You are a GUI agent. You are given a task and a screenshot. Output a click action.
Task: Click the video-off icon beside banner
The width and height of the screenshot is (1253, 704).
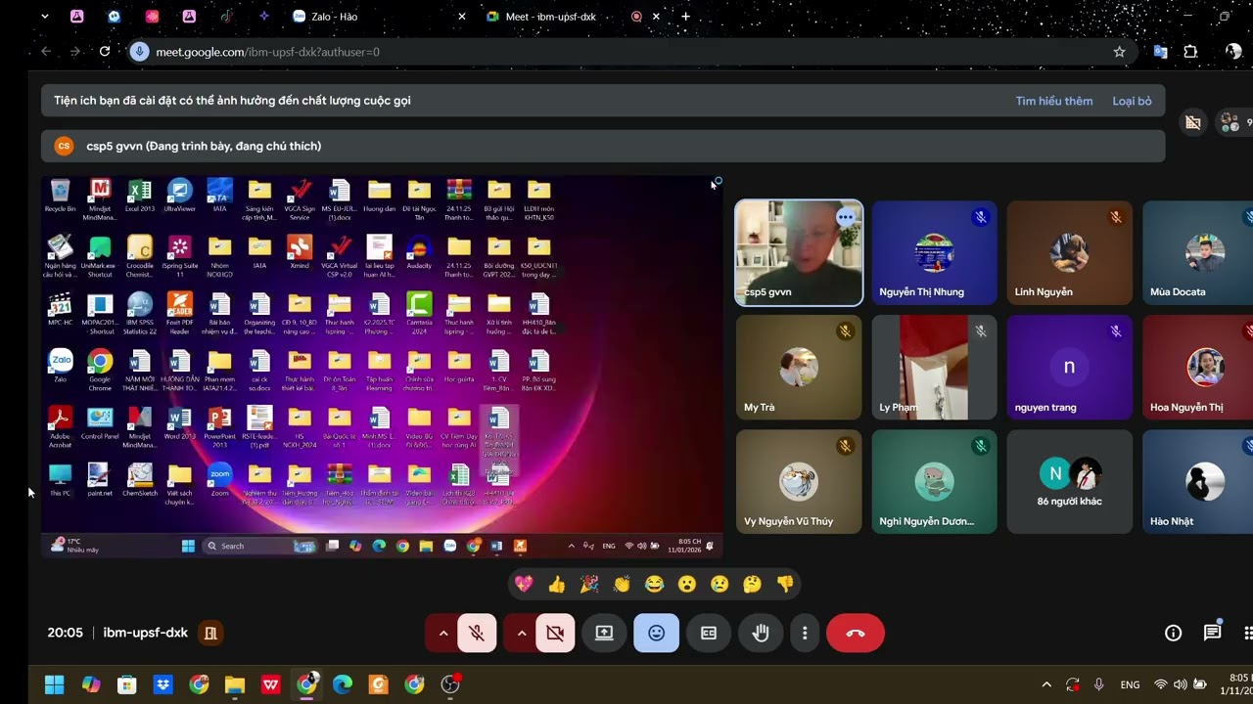click(x=1192, y=122)
